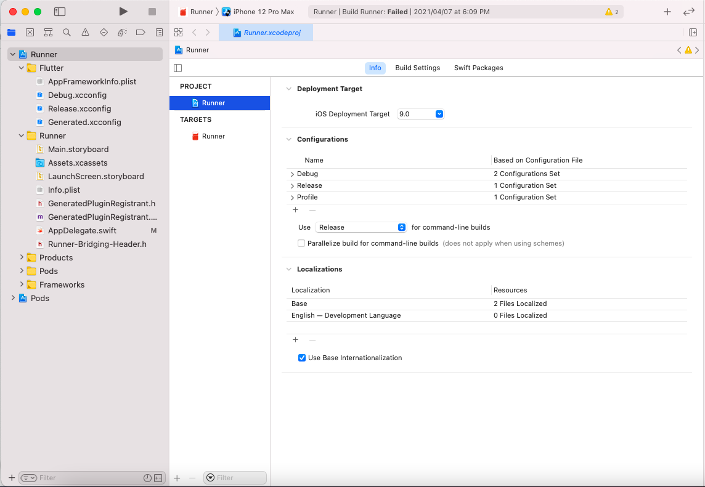Screen dimensions: 705x487
Task: Open the Test navigator diamond icon
Action: pyautogui.click(x=104, y=33)
